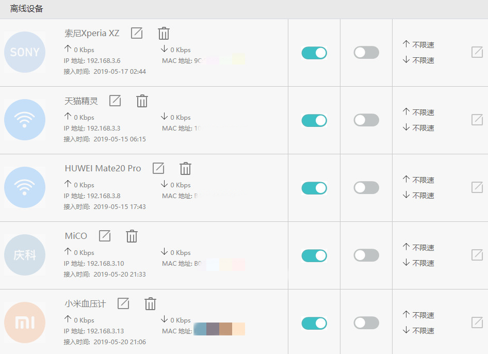Screen dimensions: 488x354
Task: Enable the grey switch for 天猫精灵
Action: pyautogui.click(x=366, y=120)
